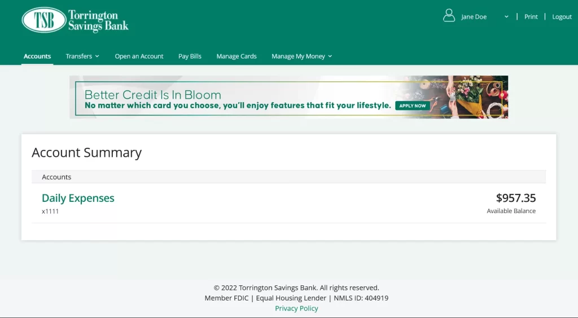Click the Equal Housing Lender text
This screenshot has width=578, height=318.
coord(291,298)
